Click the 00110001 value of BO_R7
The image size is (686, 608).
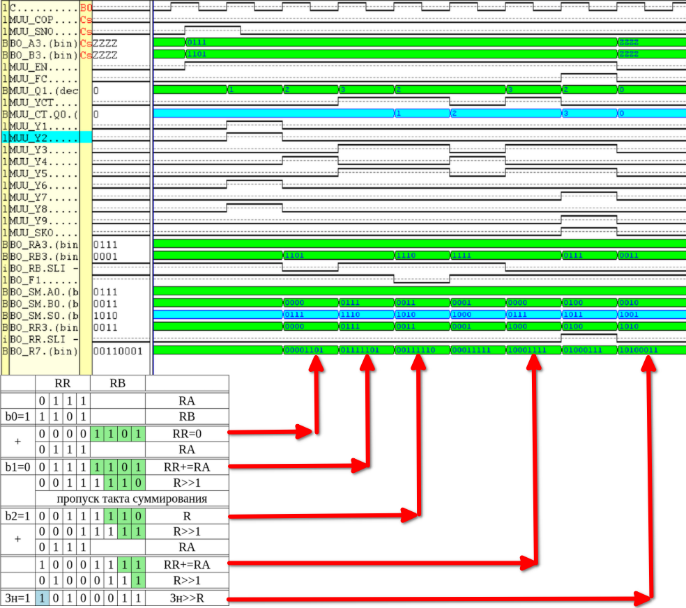[x=117, y=351]
